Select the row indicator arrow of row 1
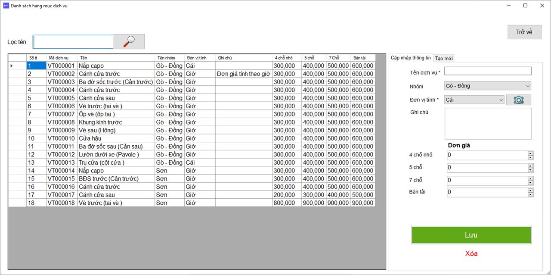Screen dimensions: 551x275 pos(12,66)
